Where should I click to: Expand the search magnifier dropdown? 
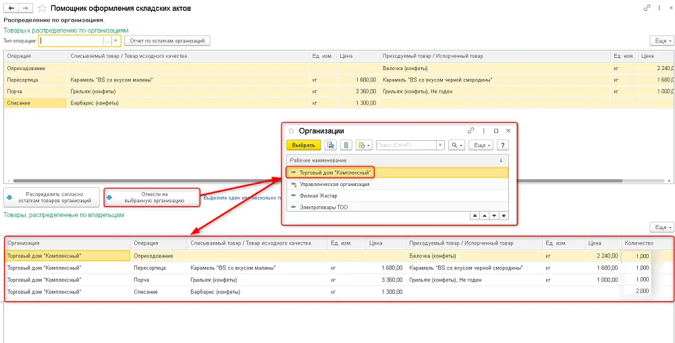[x=456, y=146]
